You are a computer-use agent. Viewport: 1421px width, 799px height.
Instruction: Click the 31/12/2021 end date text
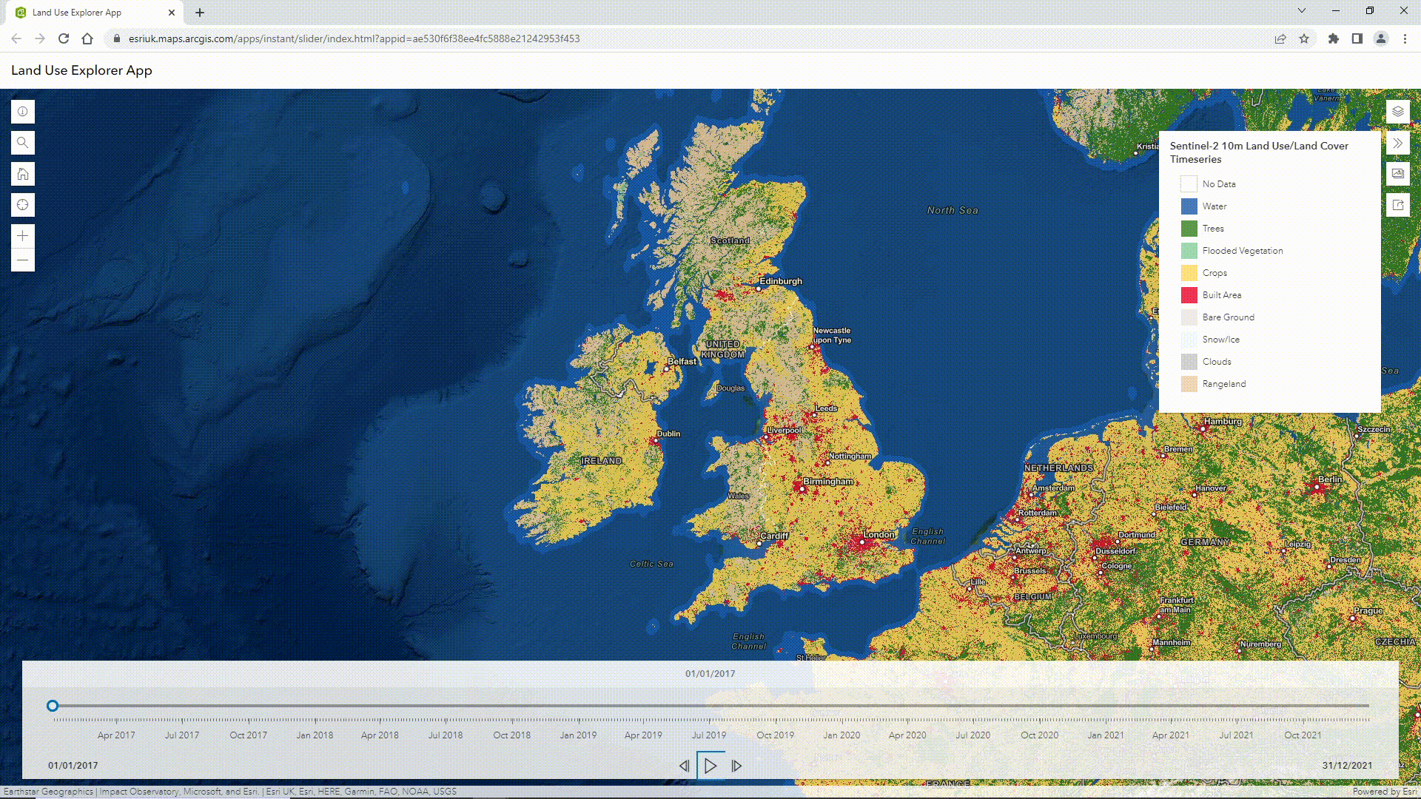1347,766
